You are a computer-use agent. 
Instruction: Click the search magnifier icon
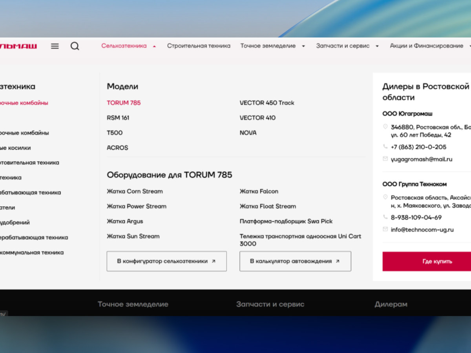(75, 46)
